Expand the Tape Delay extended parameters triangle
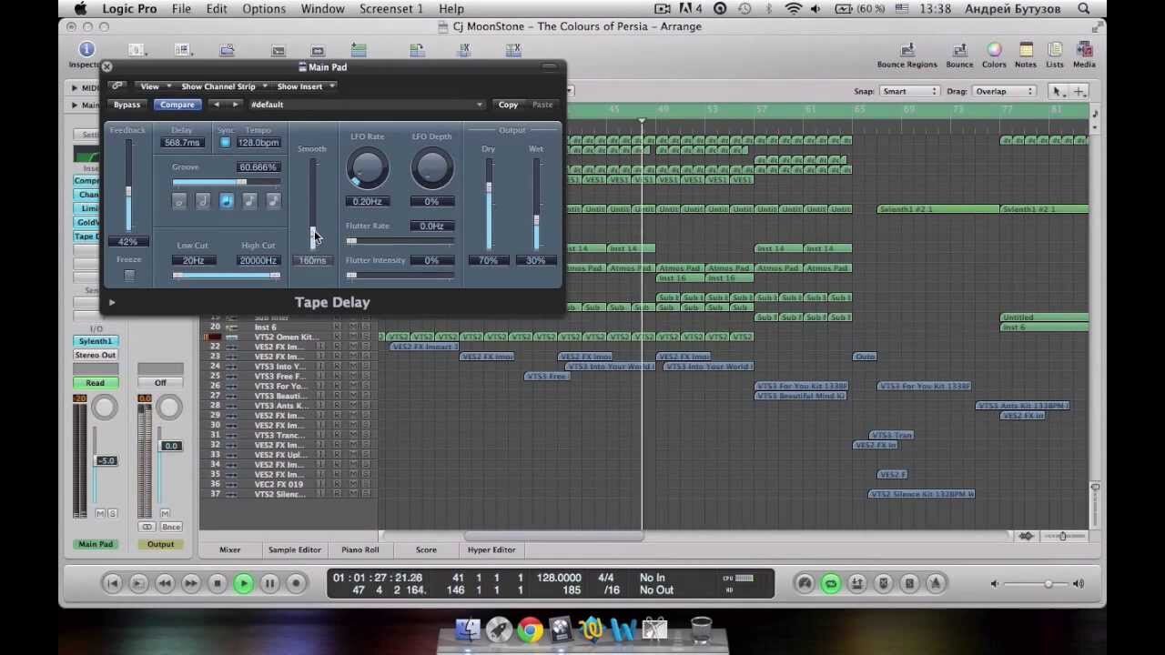This screenshot has width=1165, height=655. click(x=112, y=302)
